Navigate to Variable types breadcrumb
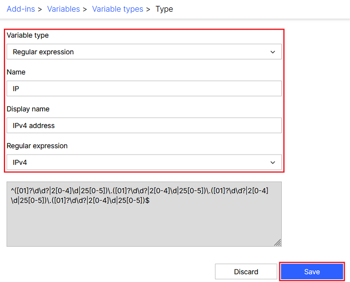The image size is (350, 282). coord(118,9)
